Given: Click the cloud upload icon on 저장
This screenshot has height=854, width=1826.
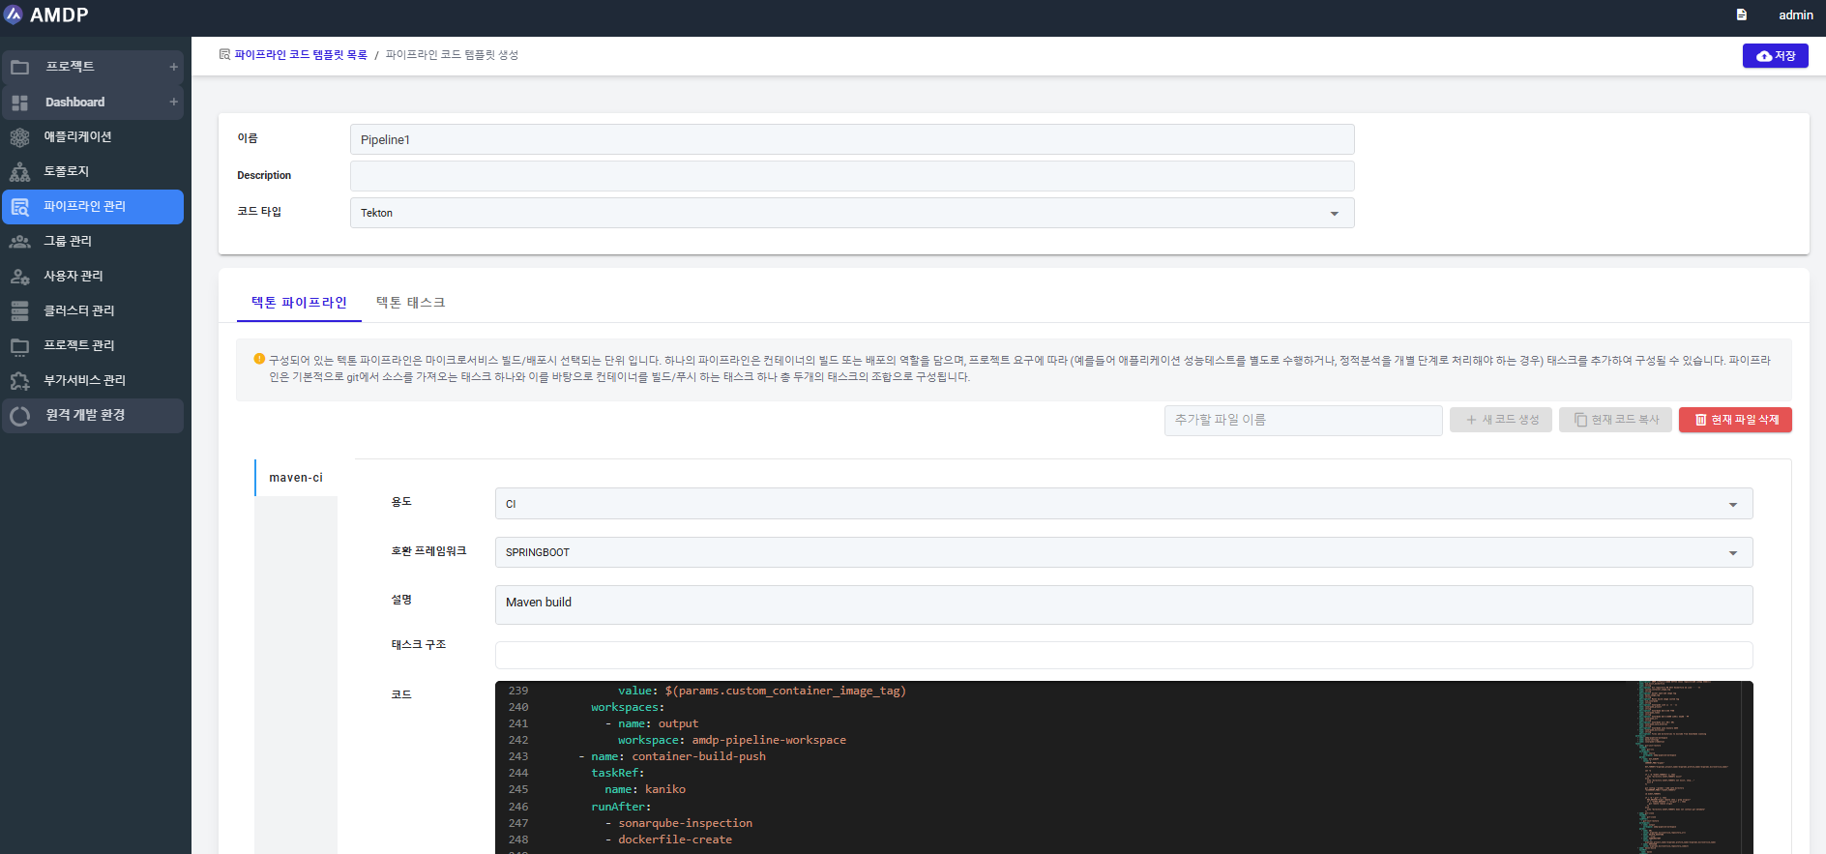Looking at the screenshot, I should pyautogui.click(x=1764, y=56).
